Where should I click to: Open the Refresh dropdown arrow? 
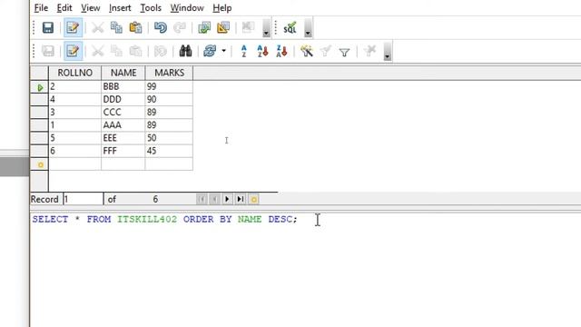tap(223, 51)
